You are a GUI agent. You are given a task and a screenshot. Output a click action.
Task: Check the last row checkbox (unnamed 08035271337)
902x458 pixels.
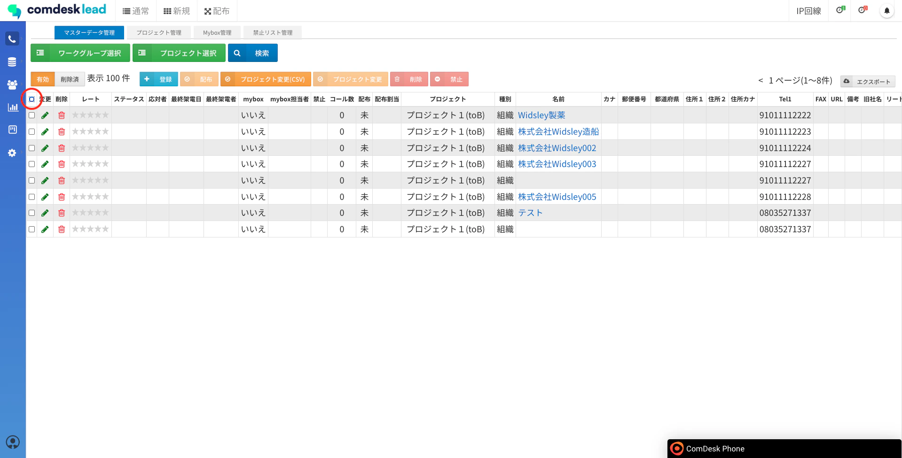tap(32, 229)
